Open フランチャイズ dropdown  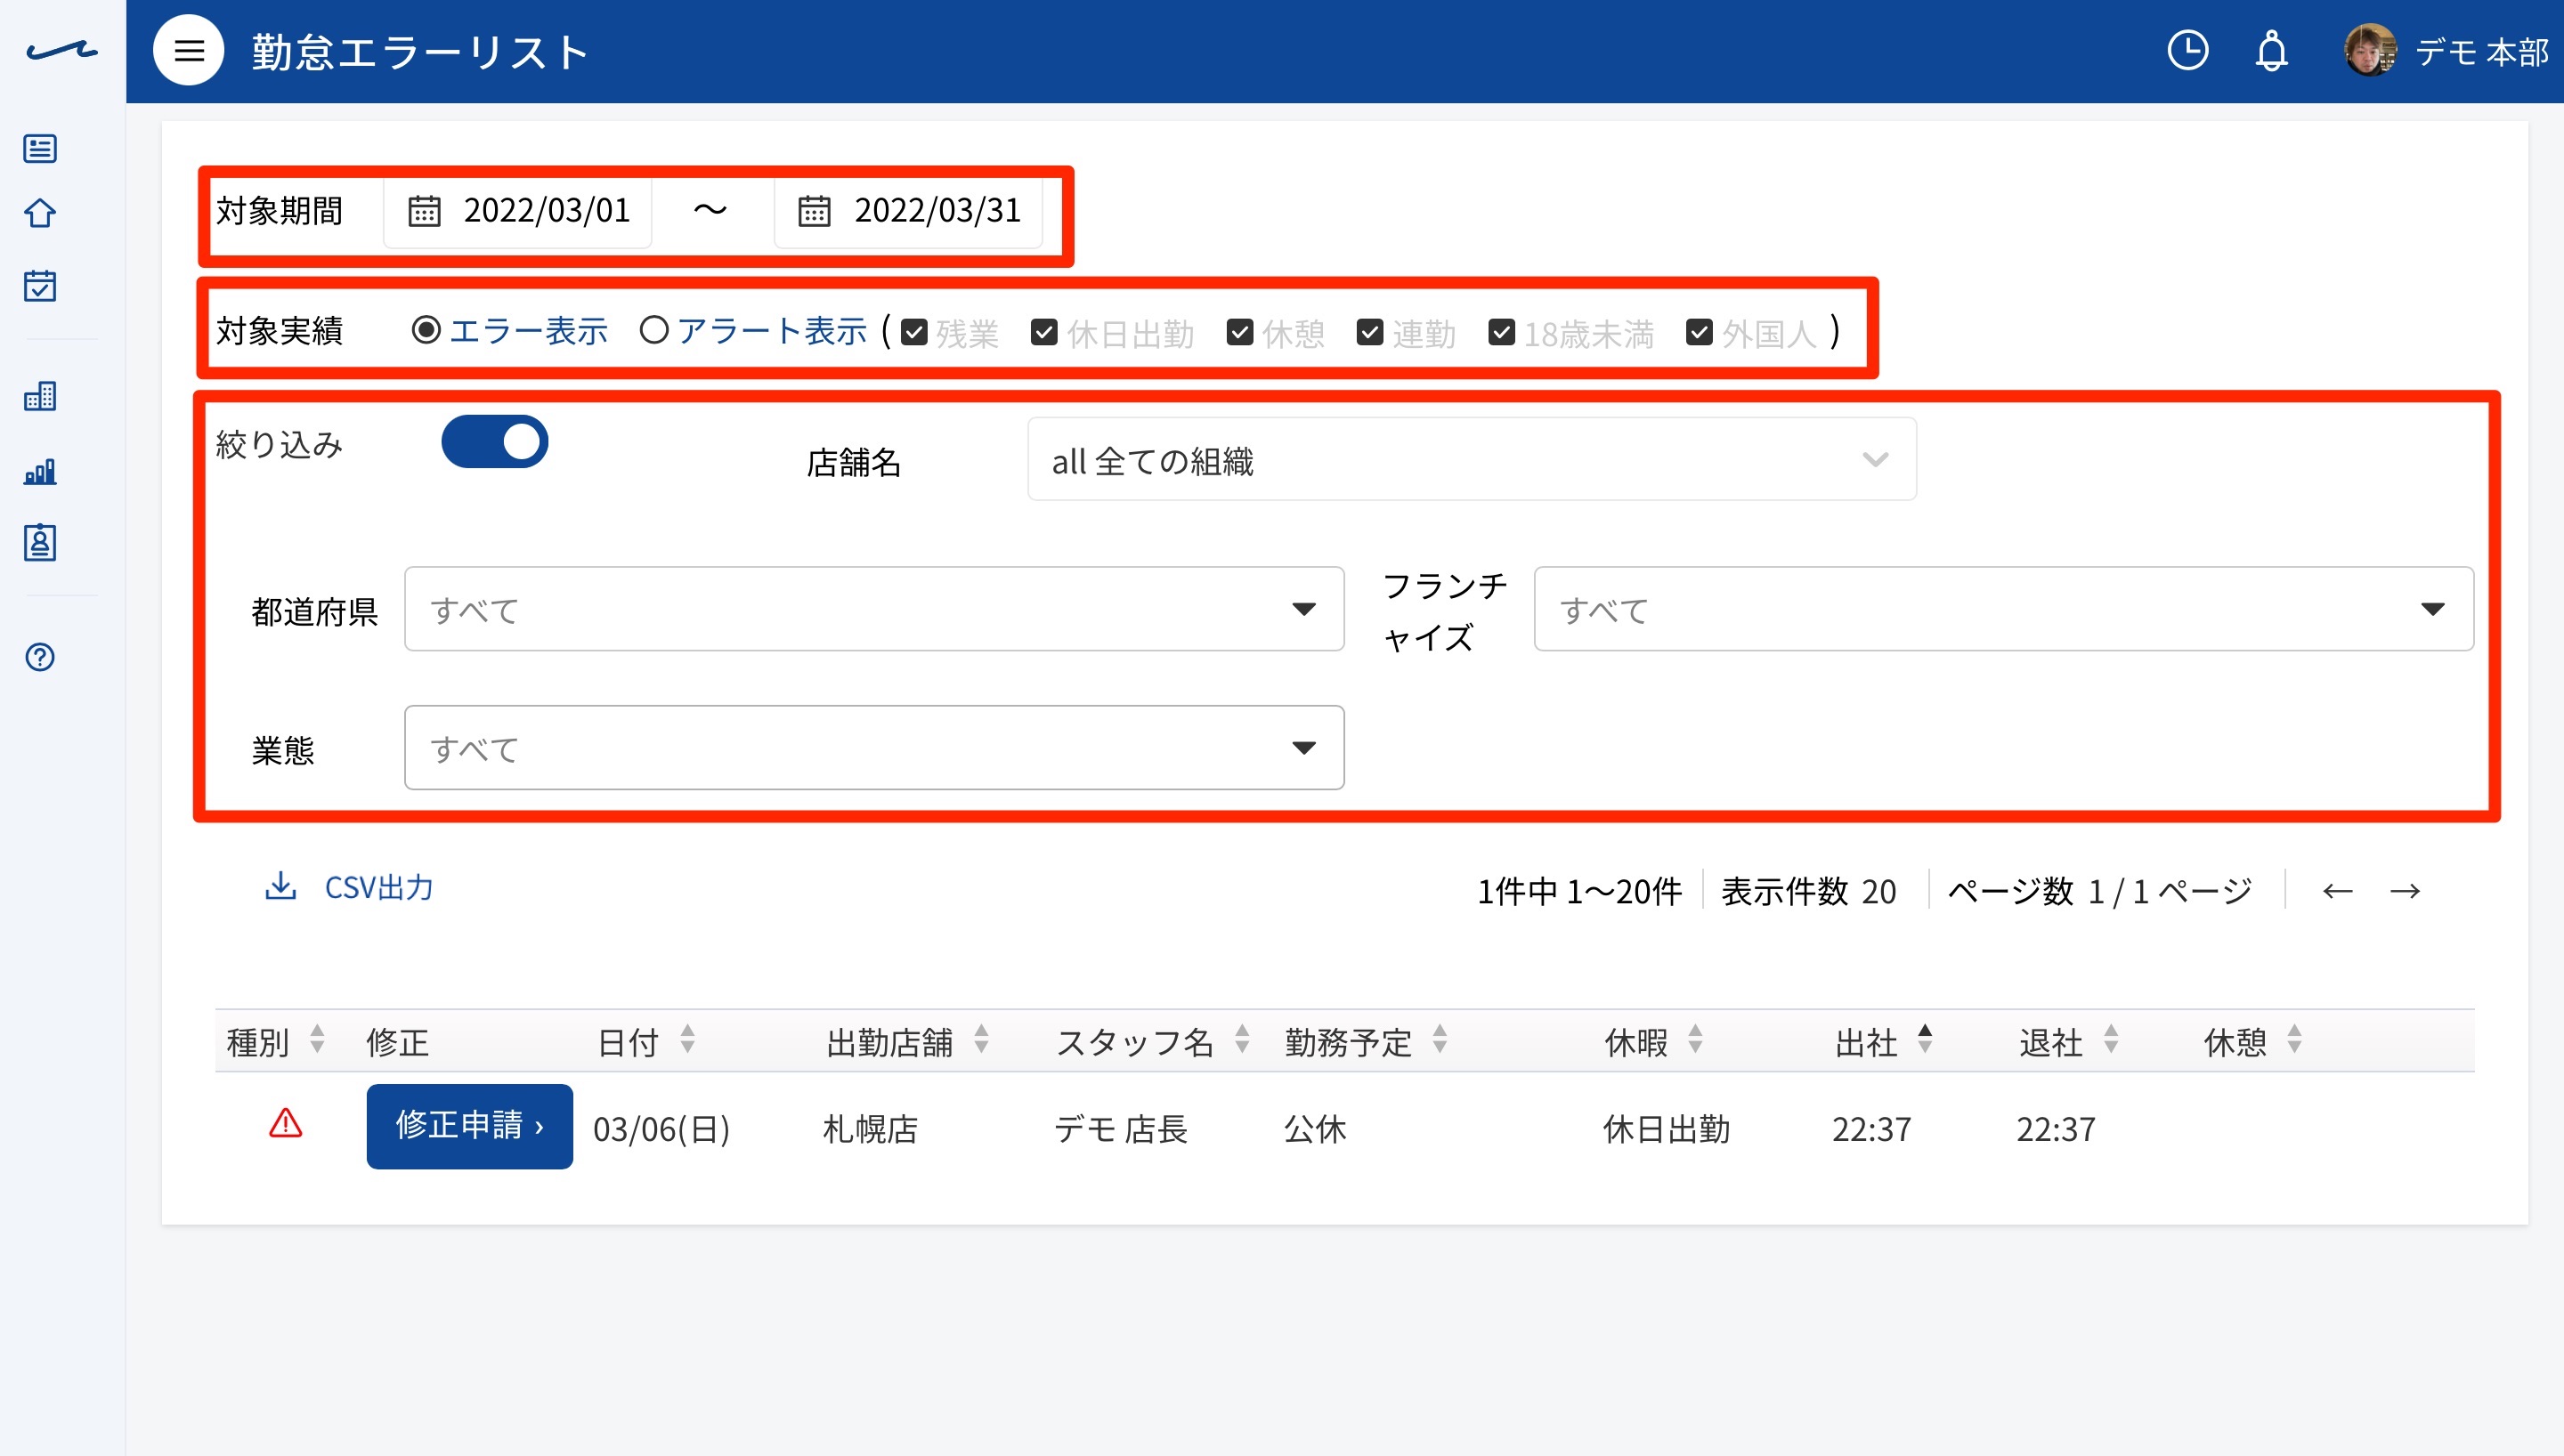coord(2004,609)
